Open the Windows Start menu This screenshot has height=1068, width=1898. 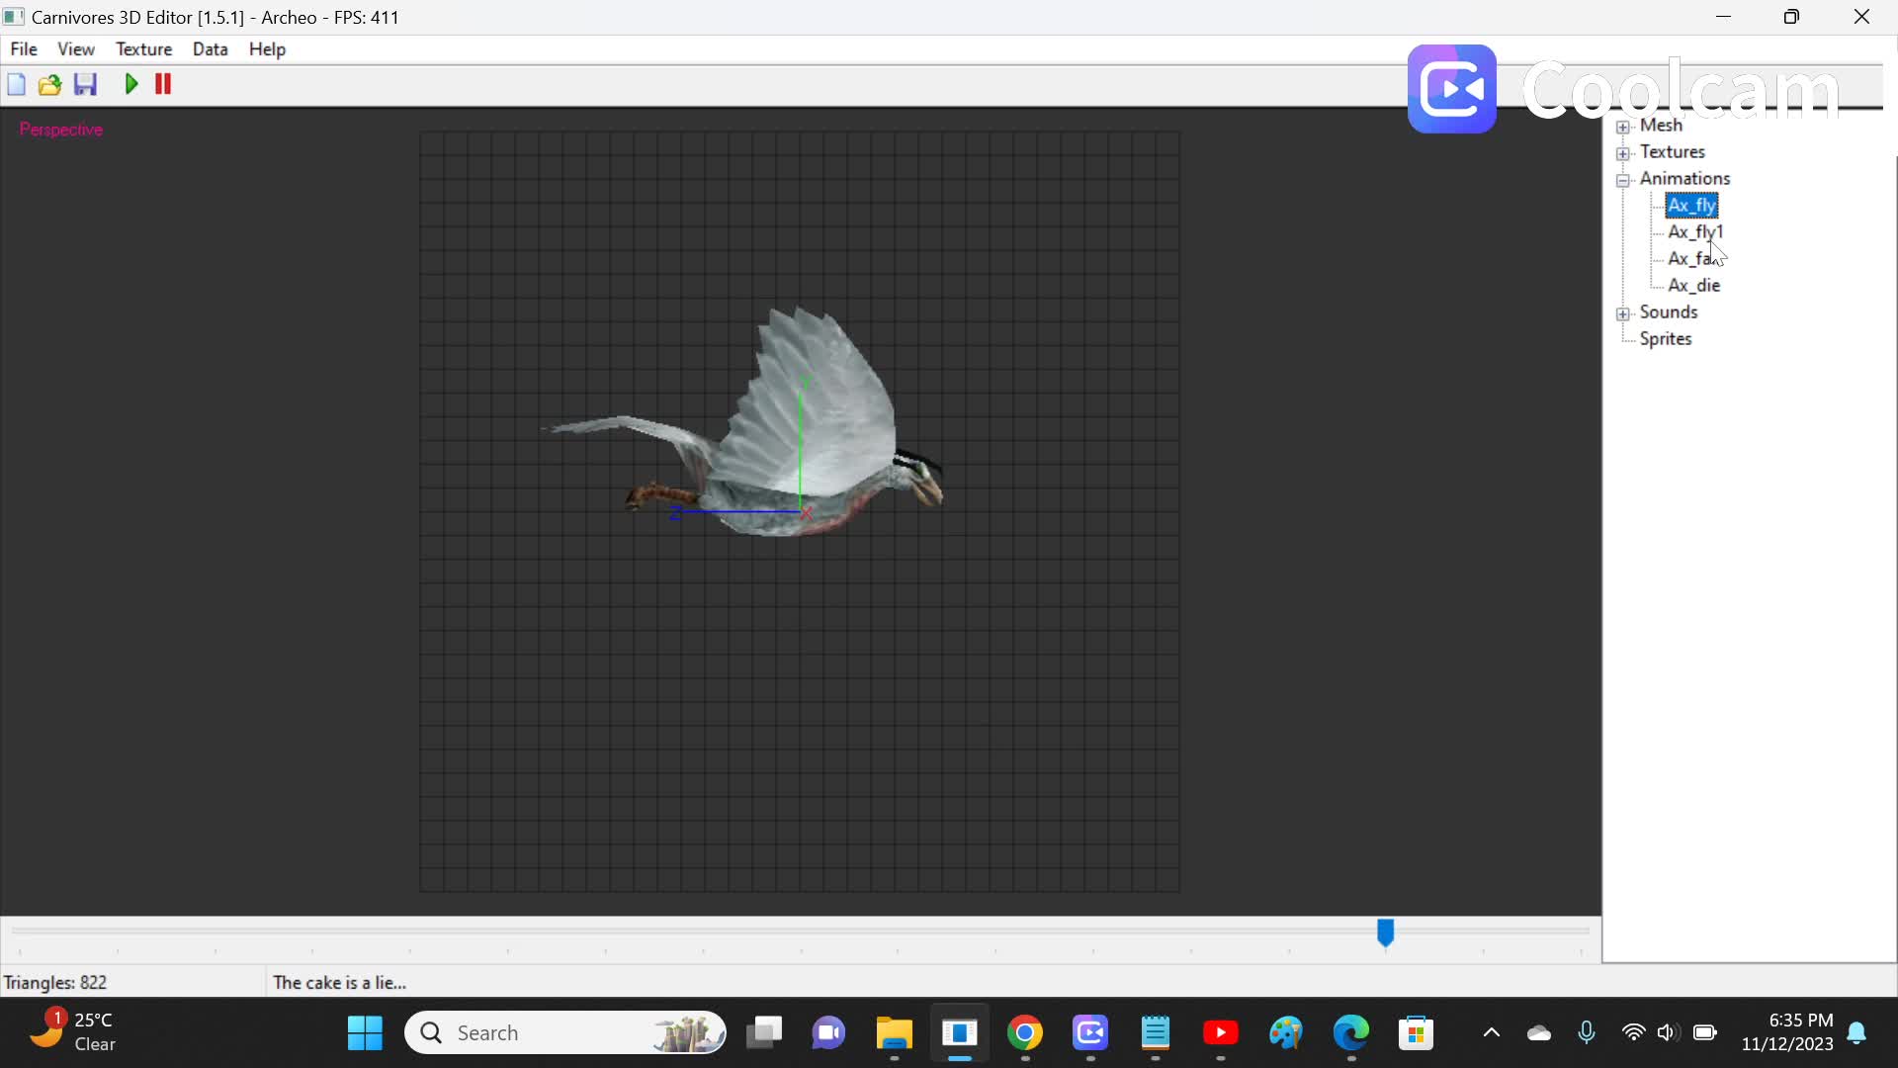point(365,1033)
